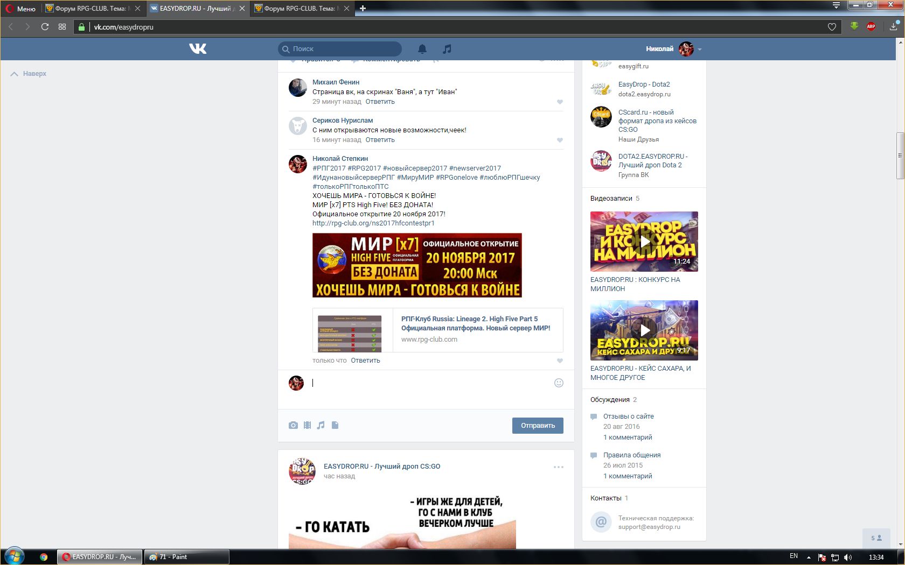Open the three-dots post options menu
905x565 pixels.
coord(559,467)
